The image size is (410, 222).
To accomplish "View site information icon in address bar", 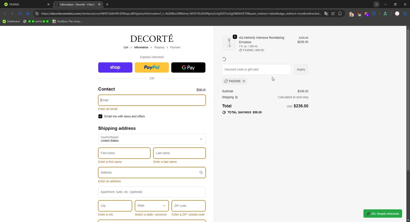I will [37, 13].
